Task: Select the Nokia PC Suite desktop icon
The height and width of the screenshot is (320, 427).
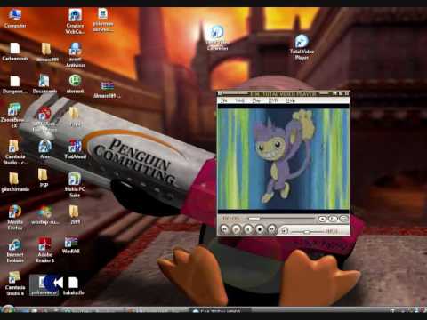Action: pos(75,185)
